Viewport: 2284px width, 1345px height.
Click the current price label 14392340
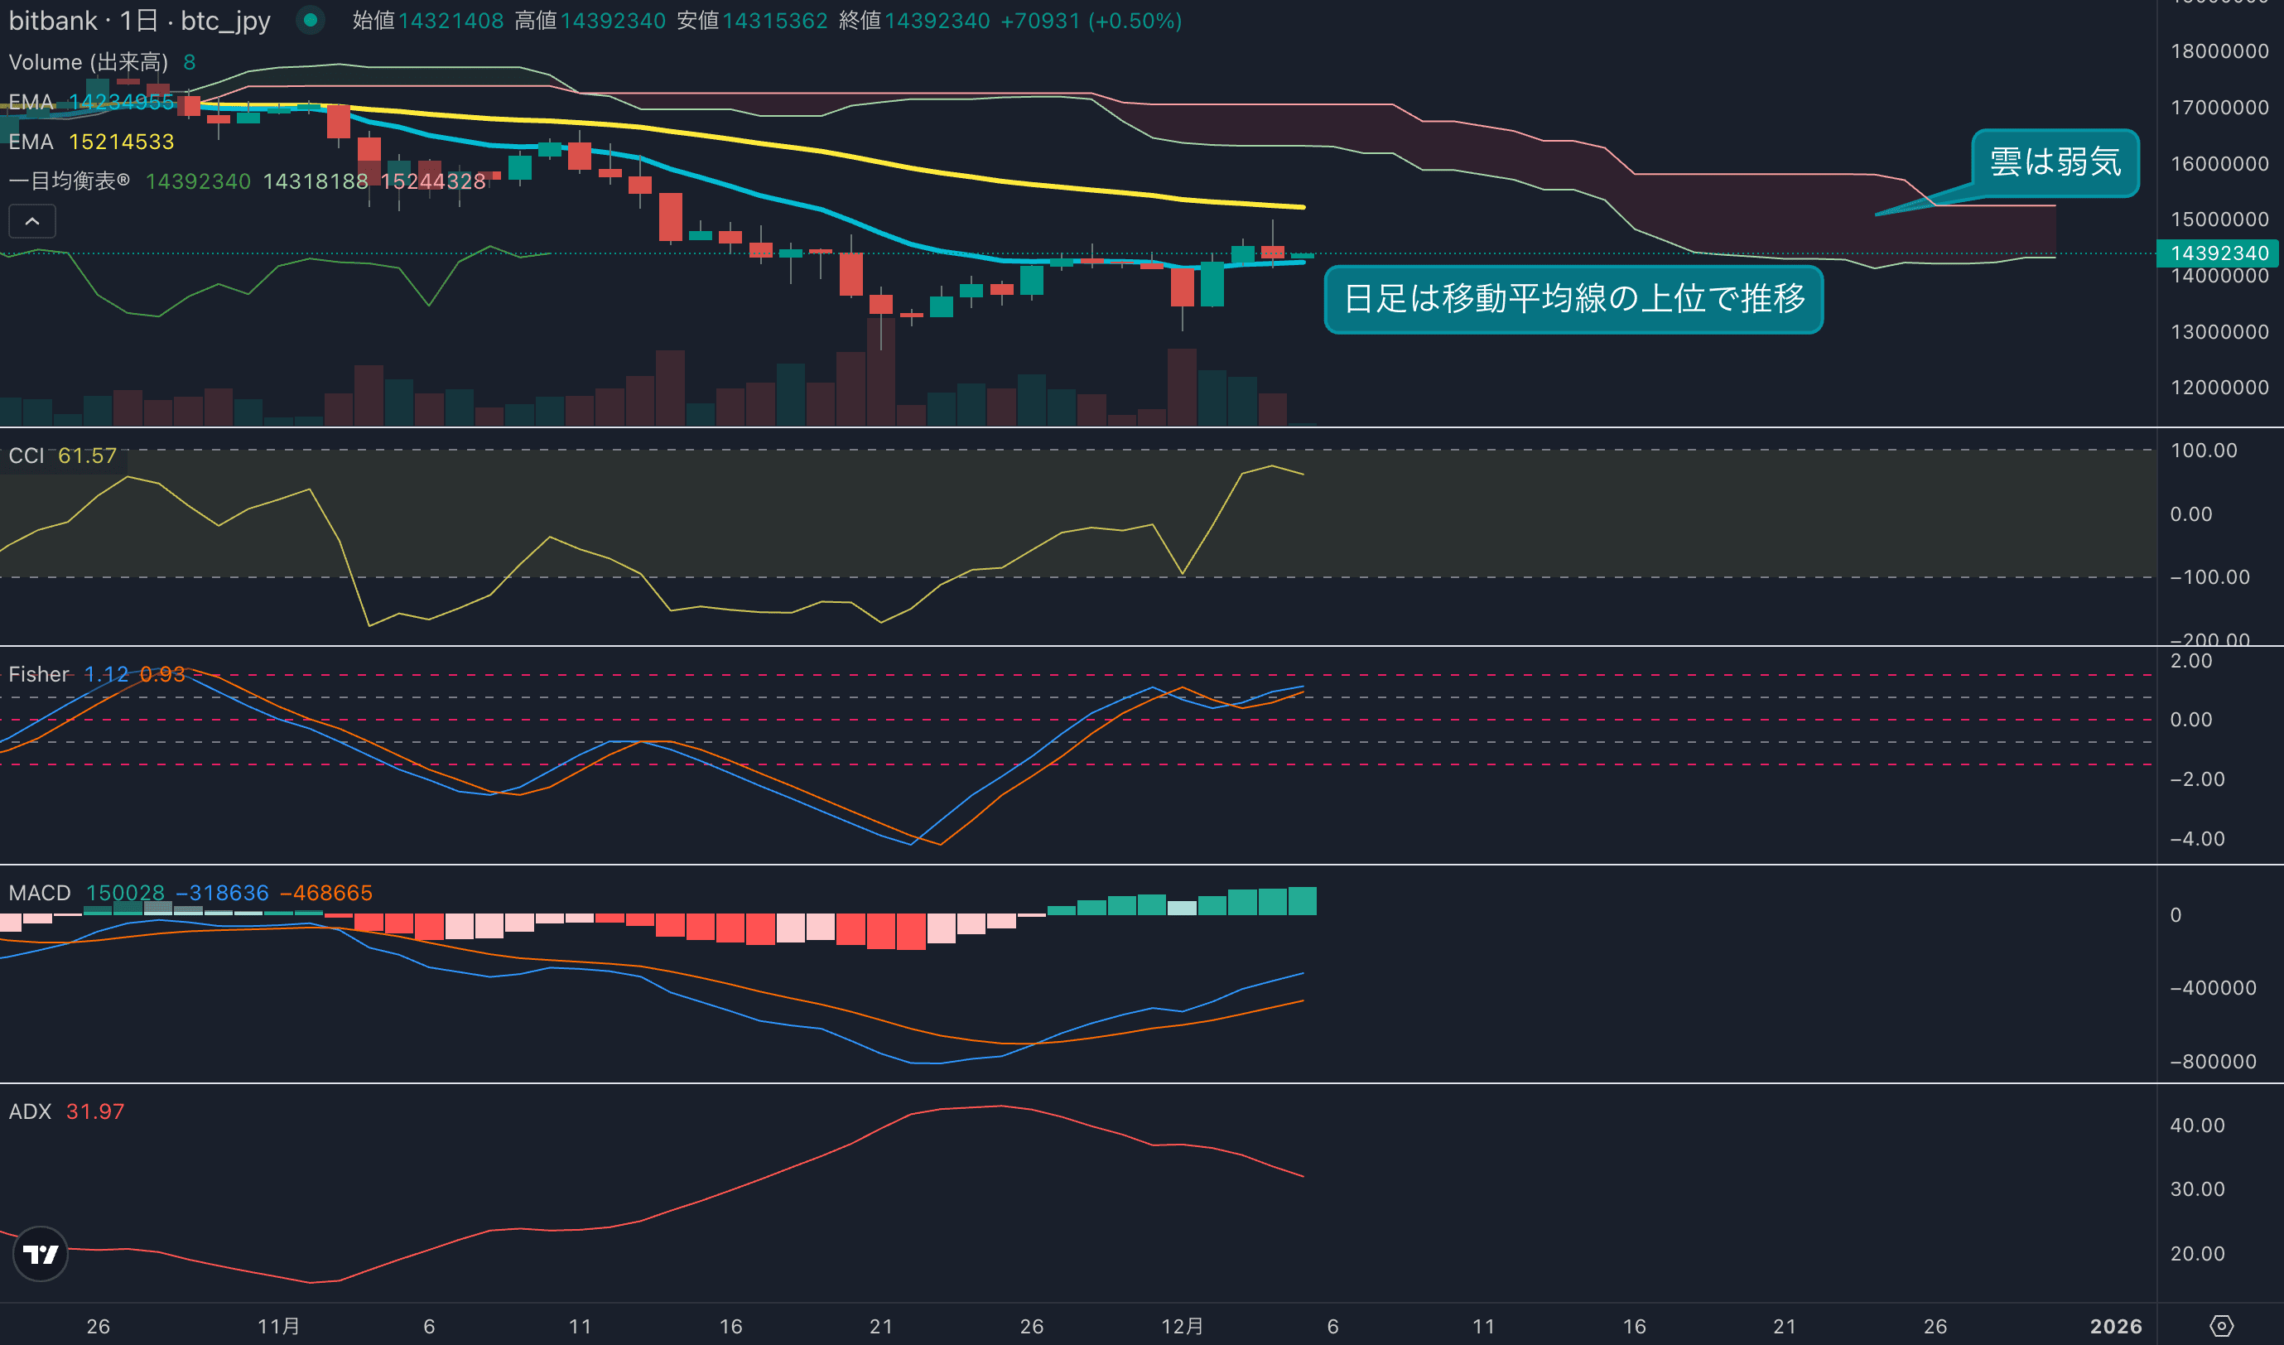(2219, 253)
